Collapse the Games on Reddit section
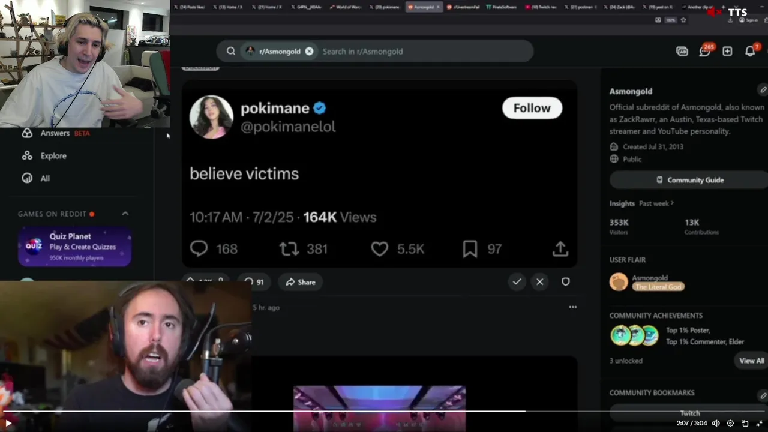 pos(125,214)
